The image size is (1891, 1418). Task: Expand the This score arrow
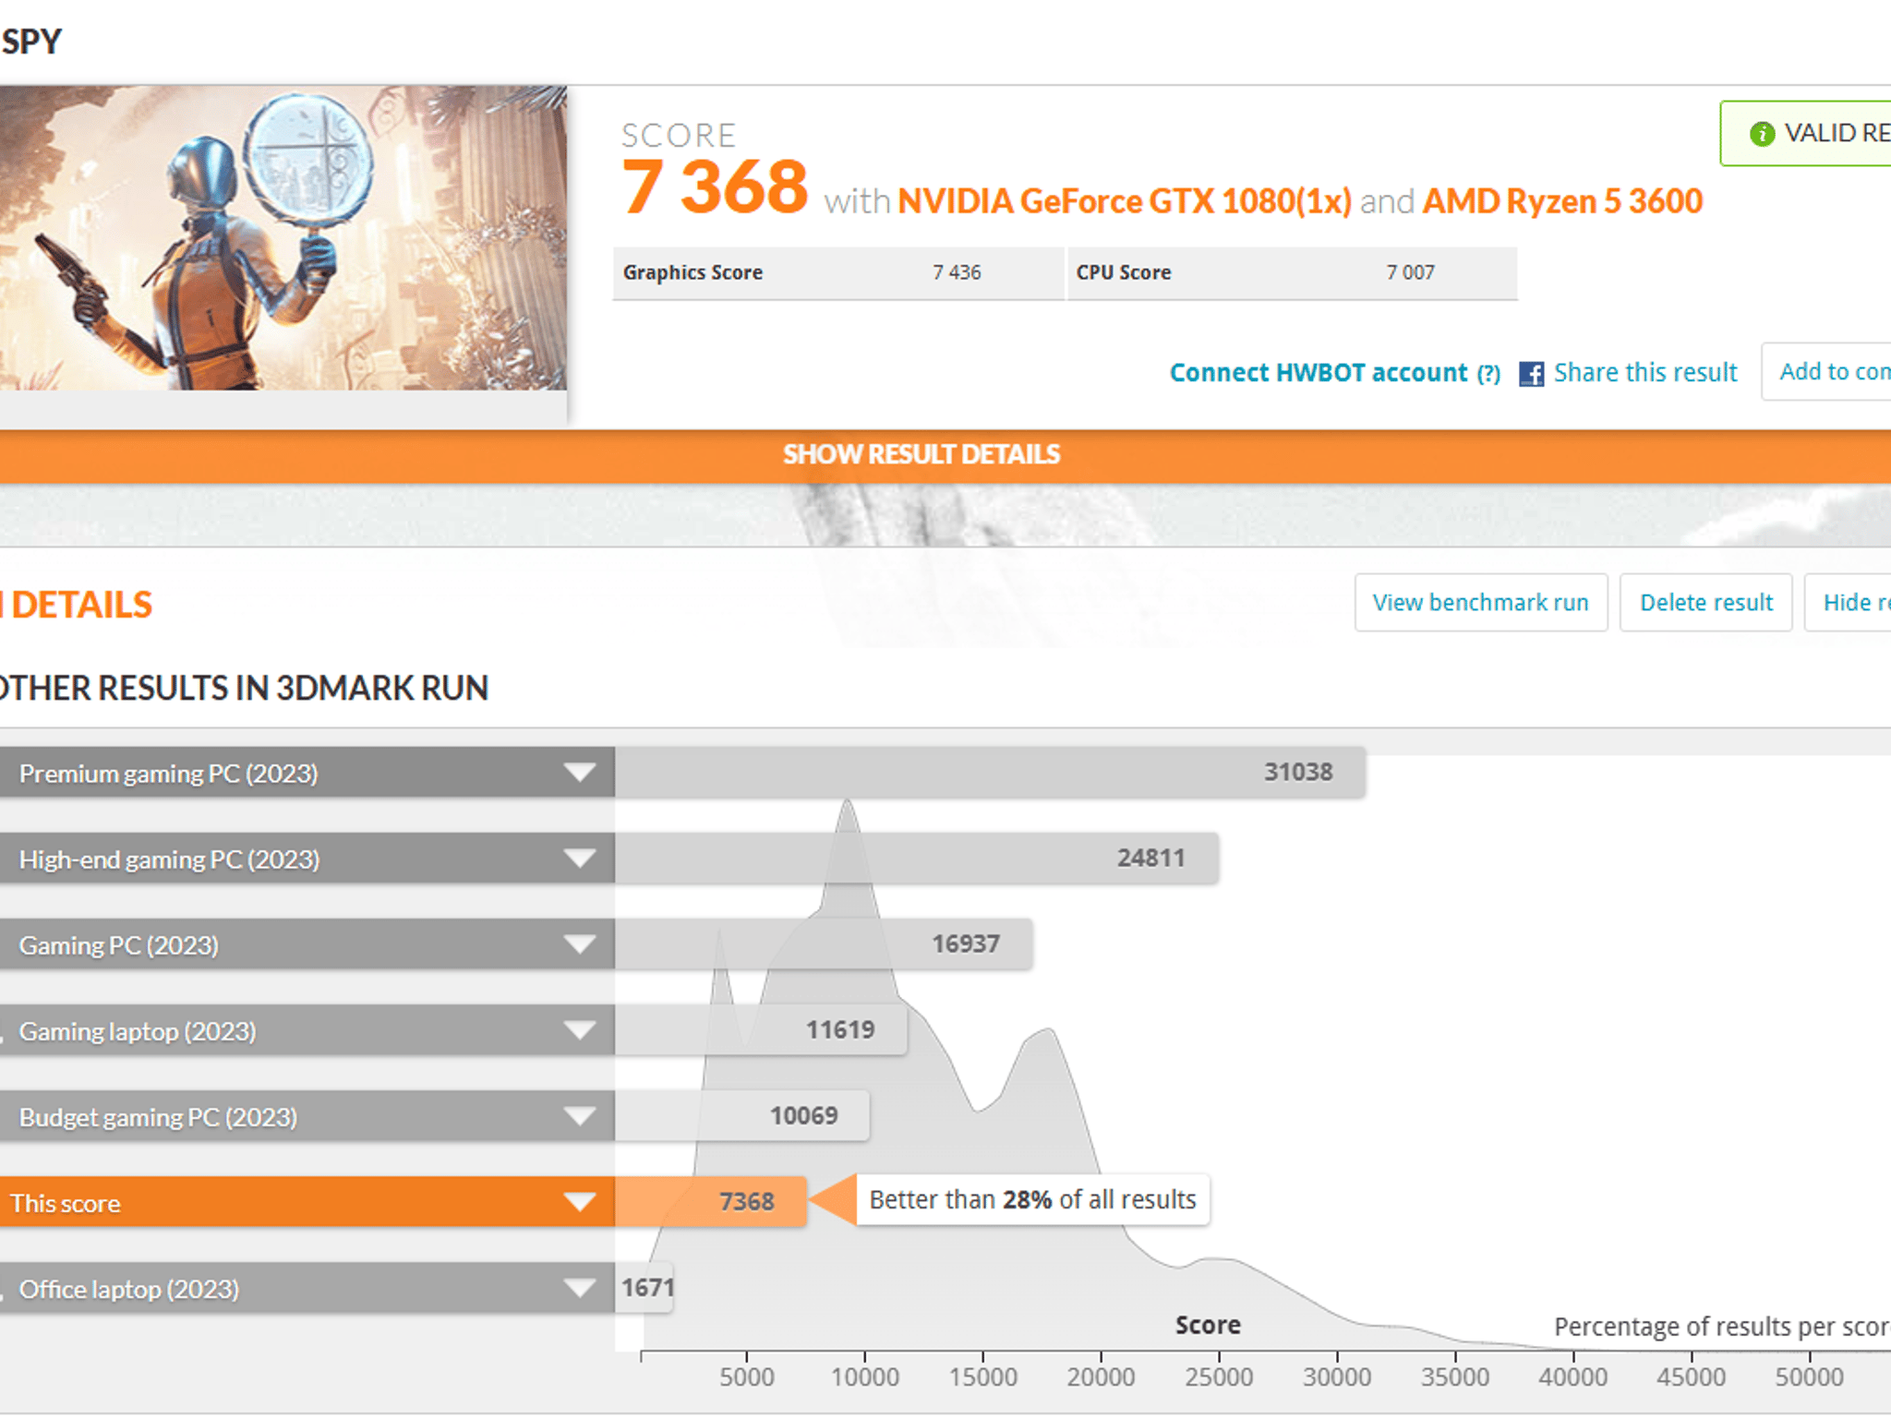click(580, 1202)
